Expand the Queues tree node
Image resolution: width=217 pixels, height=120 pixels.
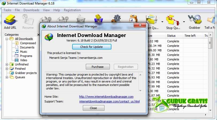pyautogui.click(x=7, y=77)
